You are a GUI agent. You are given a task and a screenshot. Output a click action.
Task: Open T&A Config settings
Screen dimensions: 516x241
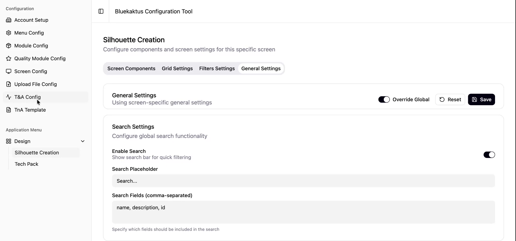(27, 97)
